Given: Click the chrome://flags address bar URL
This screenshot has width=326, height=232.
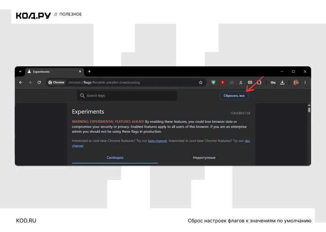Looking at the screenshot, I should click(x=104, y=82).
